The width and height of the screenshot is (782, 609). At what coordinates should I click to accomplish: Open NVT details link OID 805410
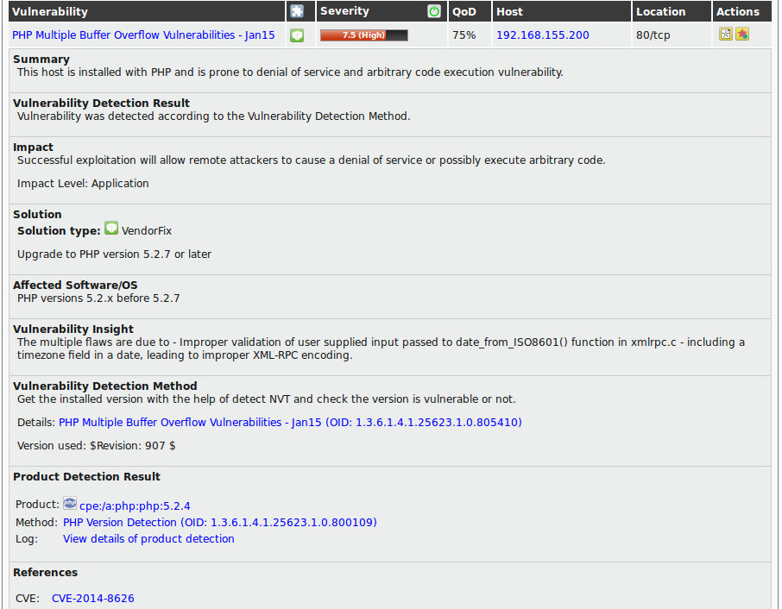(290, 422)
